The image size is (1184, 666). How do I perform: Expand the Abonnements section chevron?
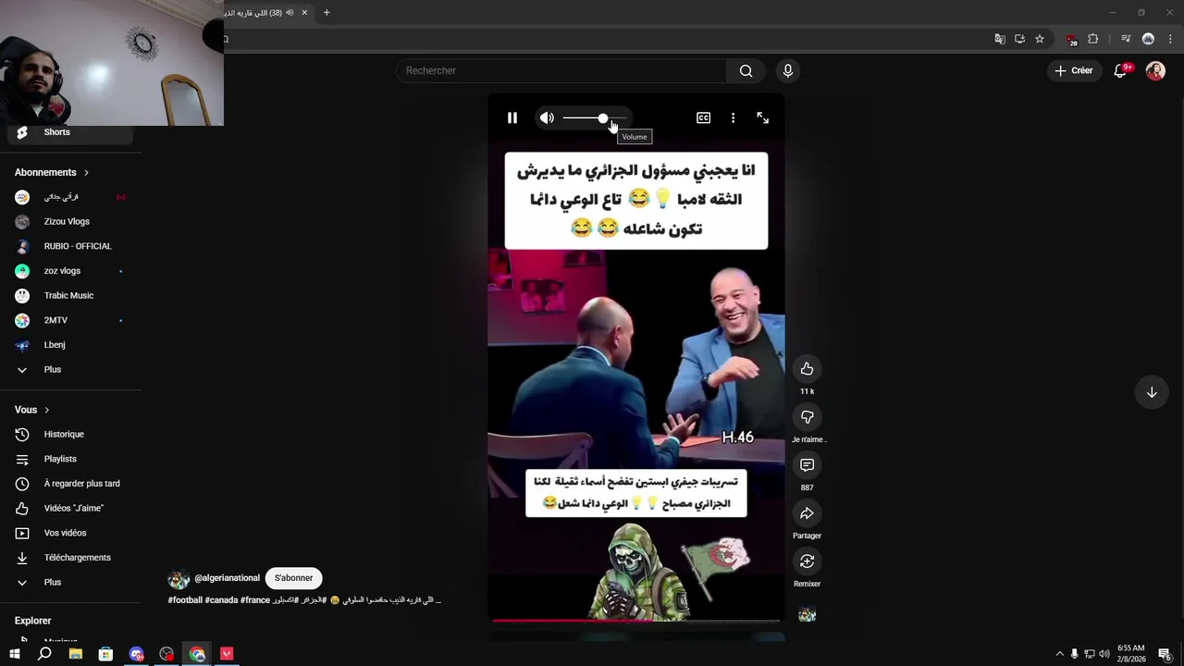tap(87, 172)
